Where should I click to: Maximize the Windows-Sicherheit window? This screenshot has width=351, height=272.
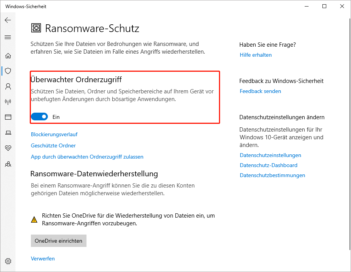pos(324,6)
